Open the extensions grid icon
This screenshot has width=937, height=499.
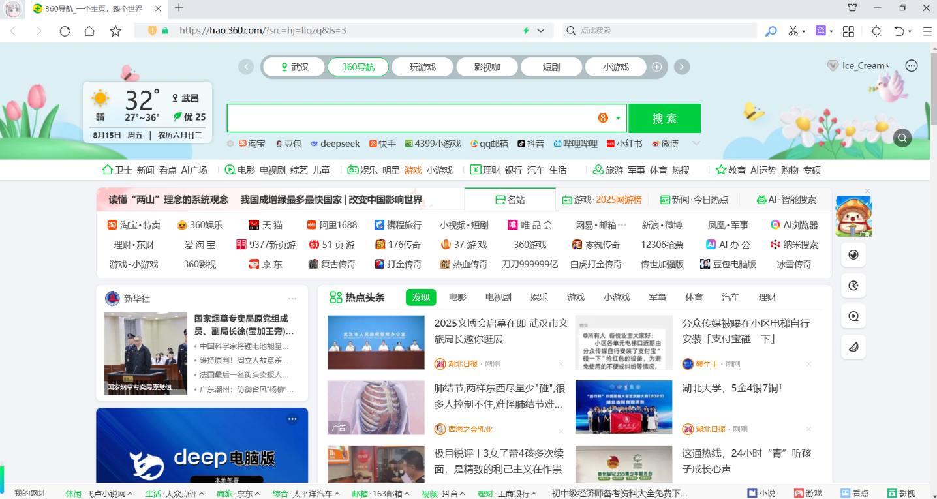848,31
